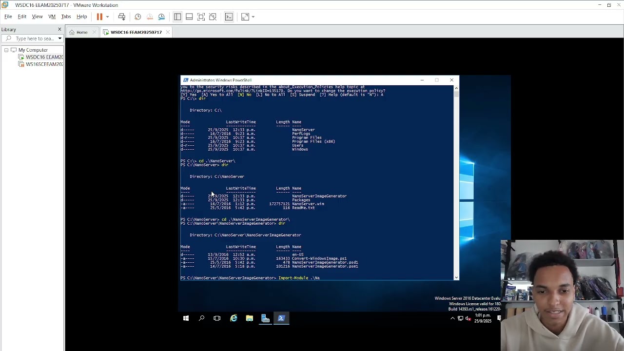Click PowerShell scrollbar up arrow
The image size is (624, 351).
[456, 88]
